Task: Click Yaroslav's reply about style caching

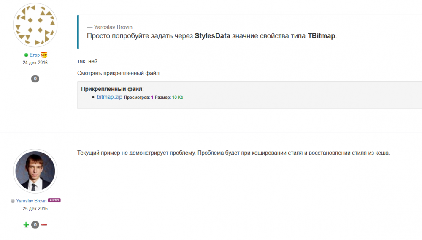Action: click(233, 153)
